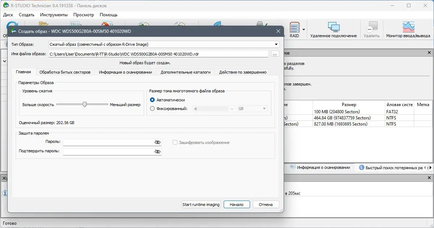434x228 pixels.
Task: Click inside the Имя файла образа field
Action: [159, 53]
